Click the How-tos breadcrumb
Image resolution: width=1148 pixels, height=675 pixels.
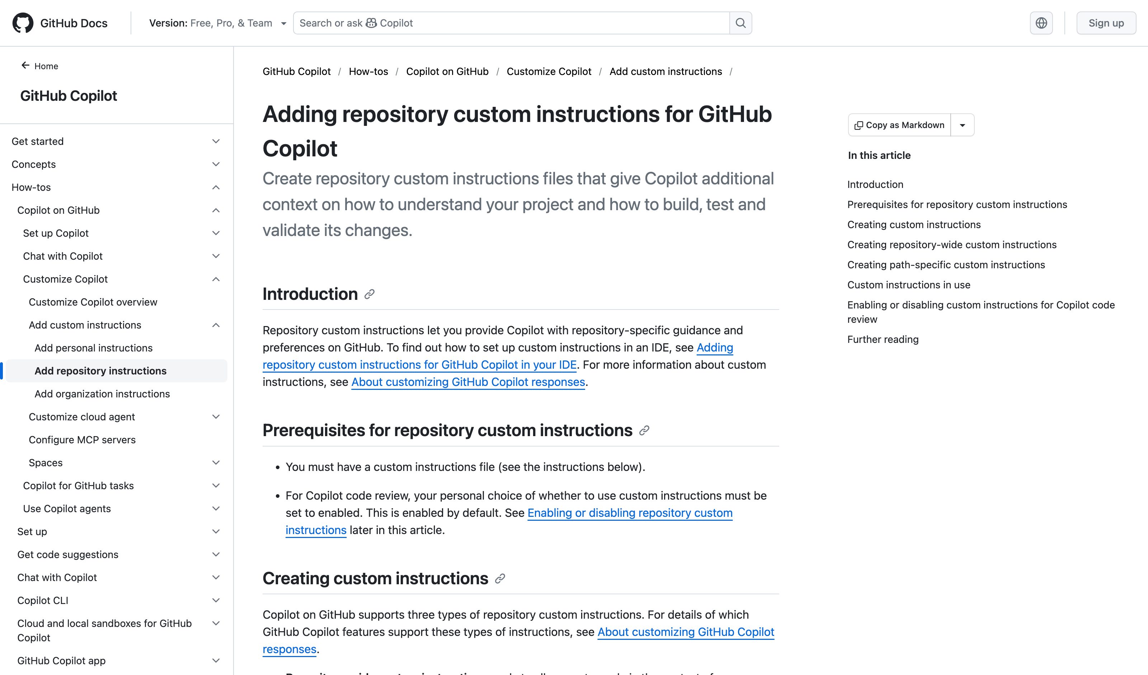368,71
